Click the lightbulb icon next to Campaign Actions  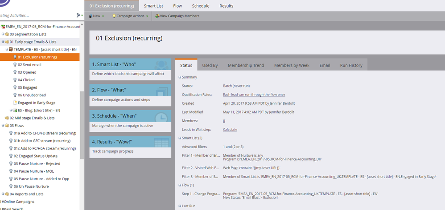point(113,16)
